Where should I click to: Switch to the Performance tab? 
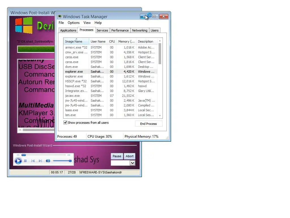click(x=120, y=30)
